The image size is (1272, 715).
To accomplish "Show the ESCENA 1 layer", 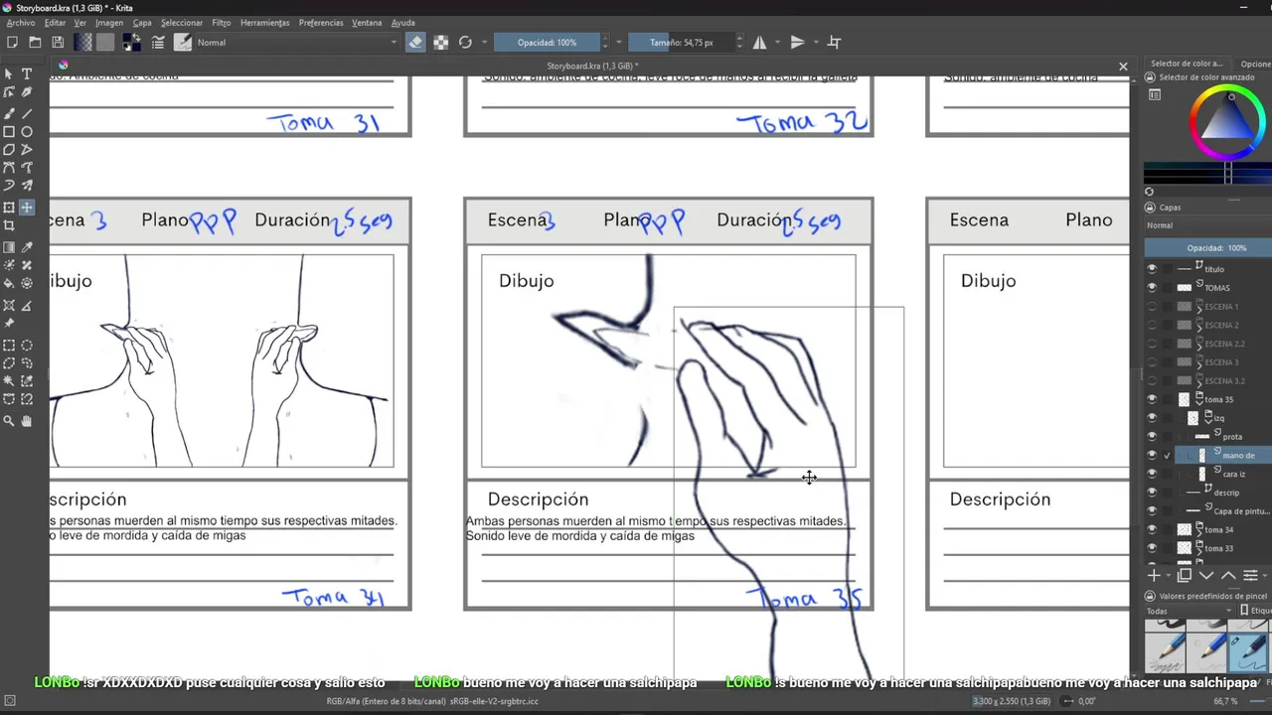I will [x=1152, y=307].
